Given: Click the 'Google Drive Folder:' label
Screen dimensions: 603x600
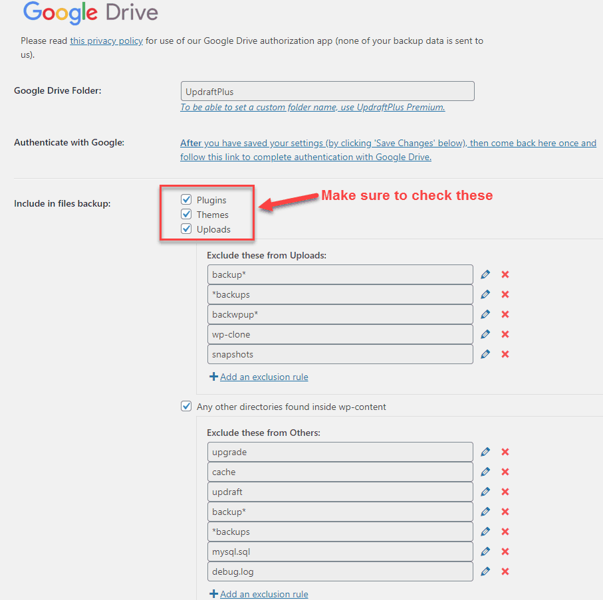Looking at the screenshot, I should [58, 91].
